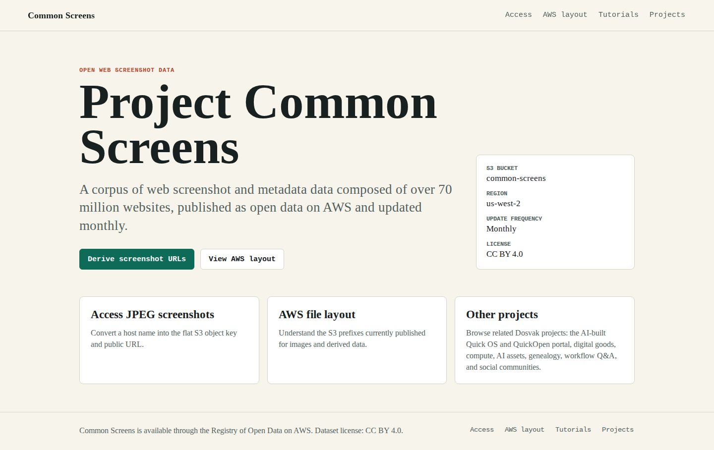Click the footer Access link
This screenshot has width=714, height=450.
(481, 430)
